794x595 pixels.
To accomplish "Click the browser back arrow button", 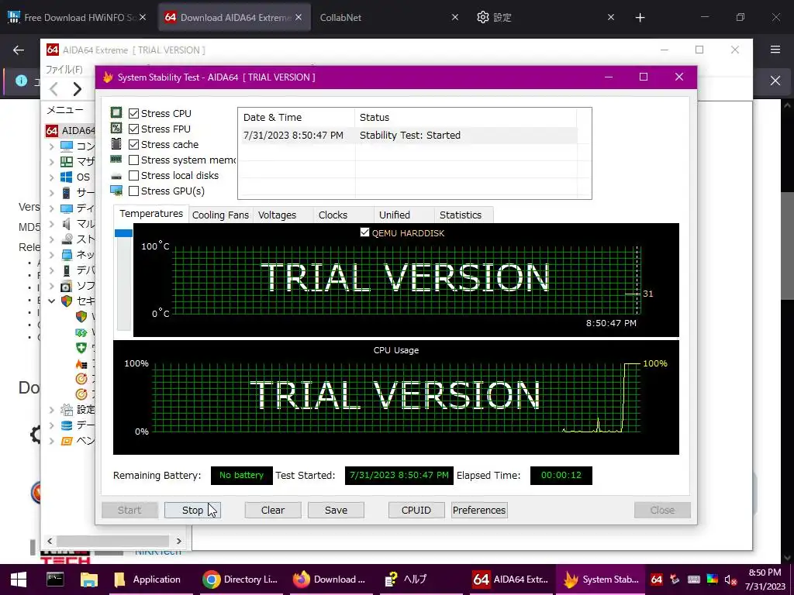I will point(19,50).
